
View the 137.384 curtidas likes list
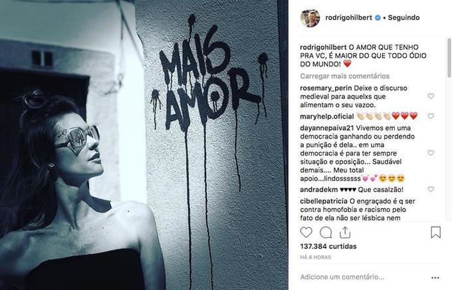click(328, 246)
